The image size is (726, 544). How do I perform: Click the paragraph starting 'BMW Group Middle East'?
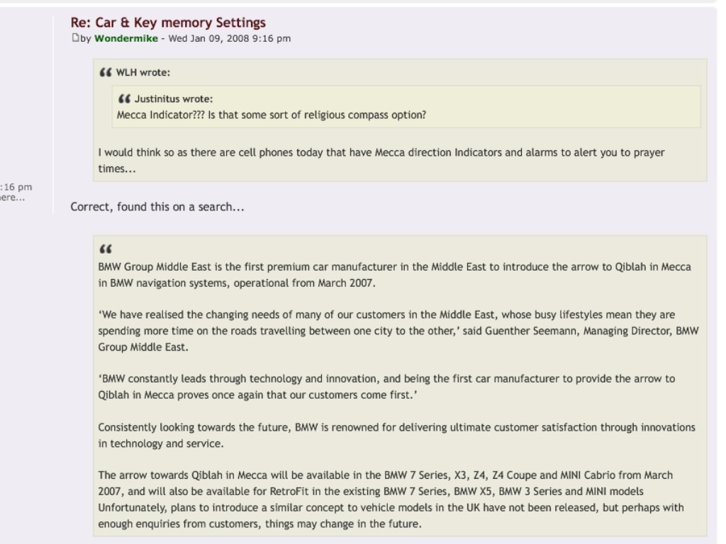tap(394, 275)
